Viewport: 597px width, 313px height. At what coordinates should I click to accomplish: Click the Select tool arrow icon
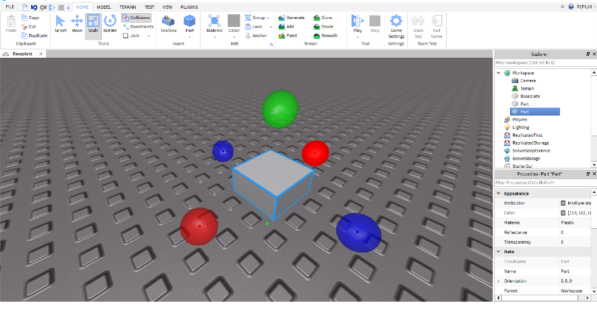60,24
